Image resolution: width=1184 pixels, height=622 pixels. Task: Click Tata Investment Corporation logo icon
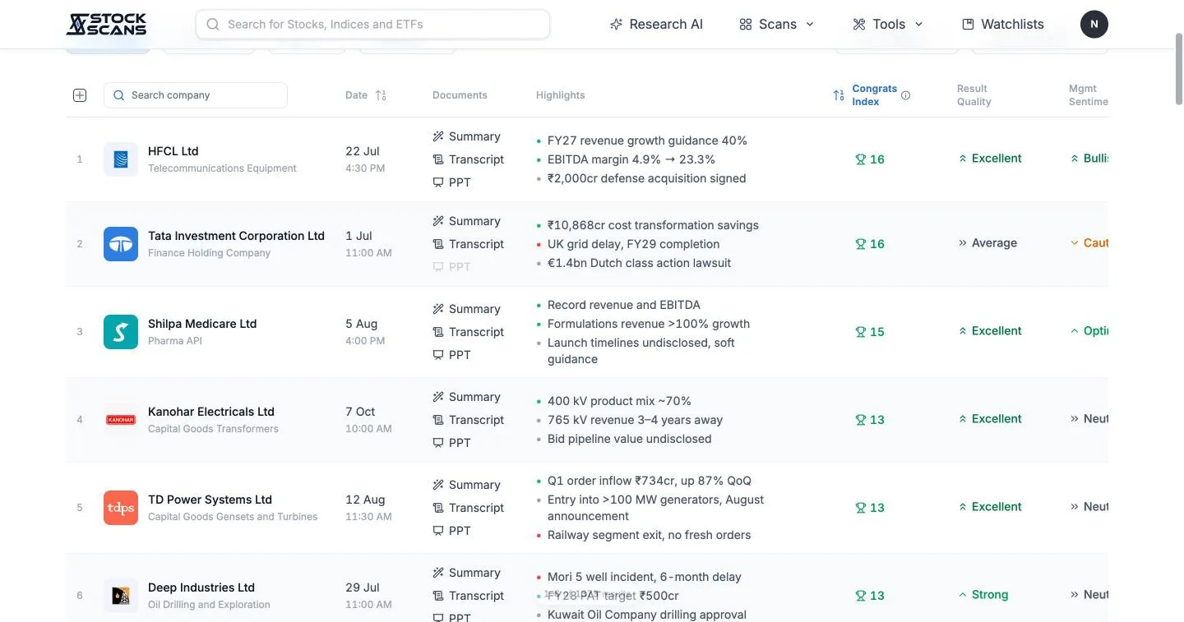[121, 244]
